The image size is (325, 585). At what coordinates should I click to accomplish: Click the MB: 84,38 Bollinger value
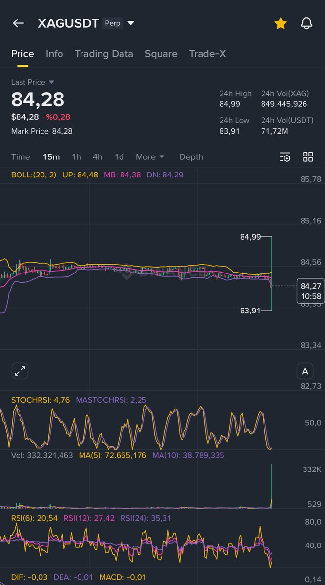click(122, 175)
